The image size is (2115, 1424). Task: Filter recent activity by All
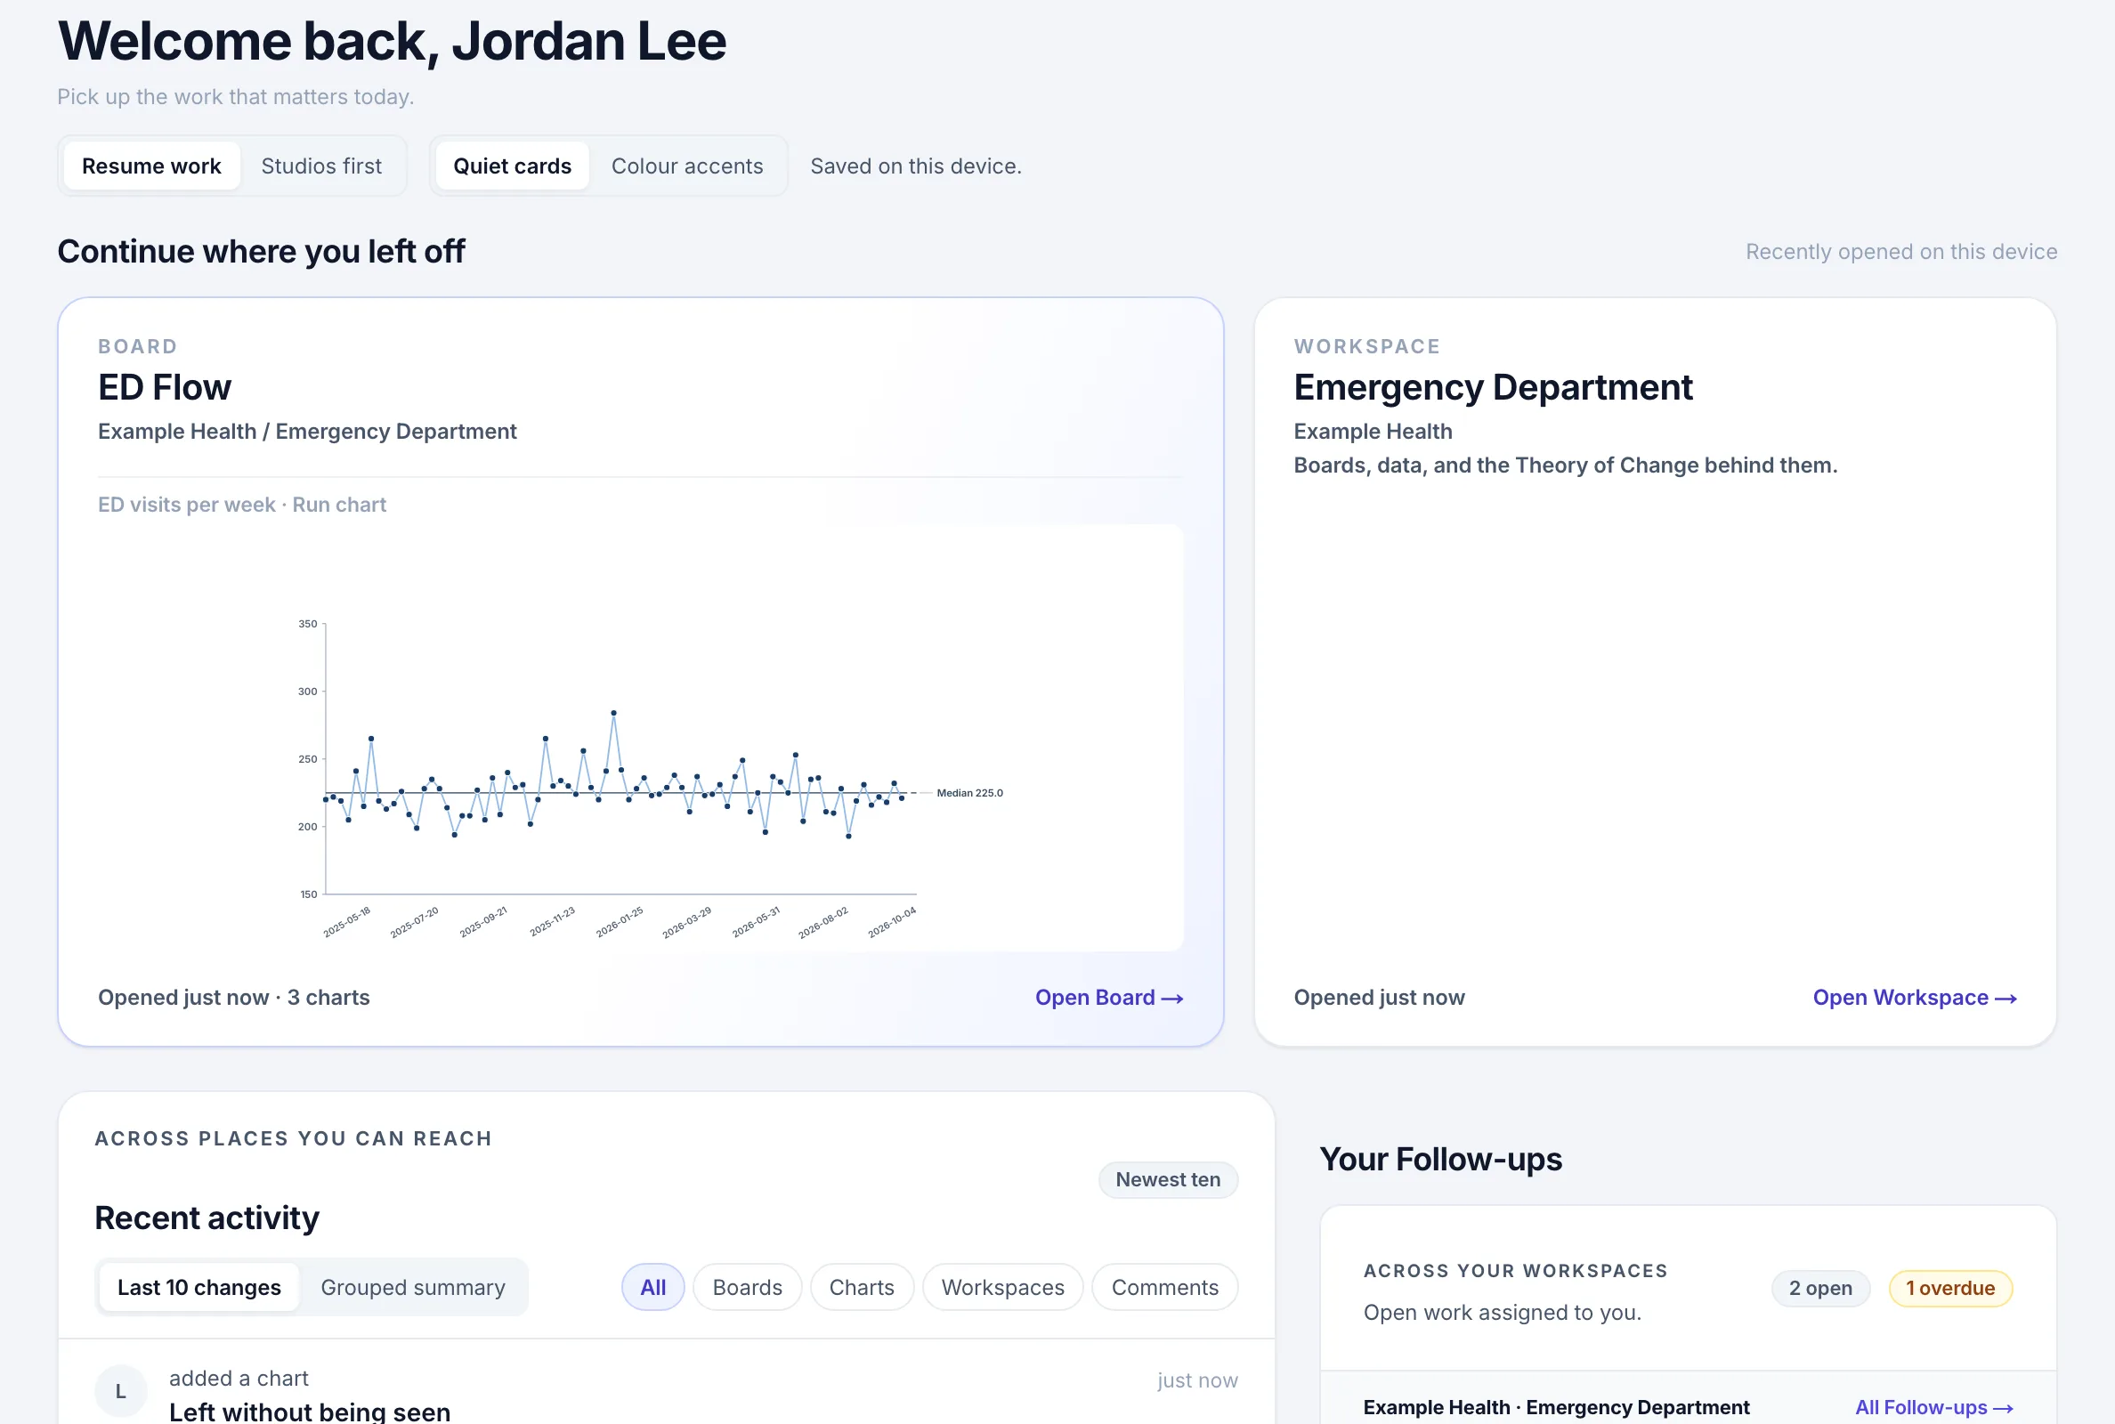coord(653,1287)
